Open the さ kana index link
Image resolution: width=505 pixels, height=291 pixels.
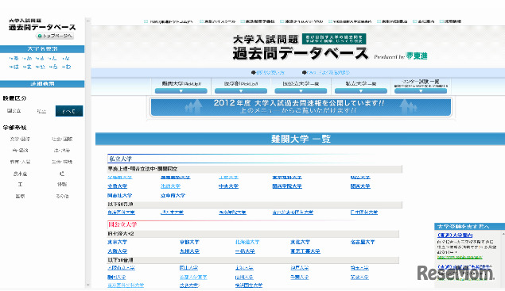pyautogui.click(x=40, y=59)
